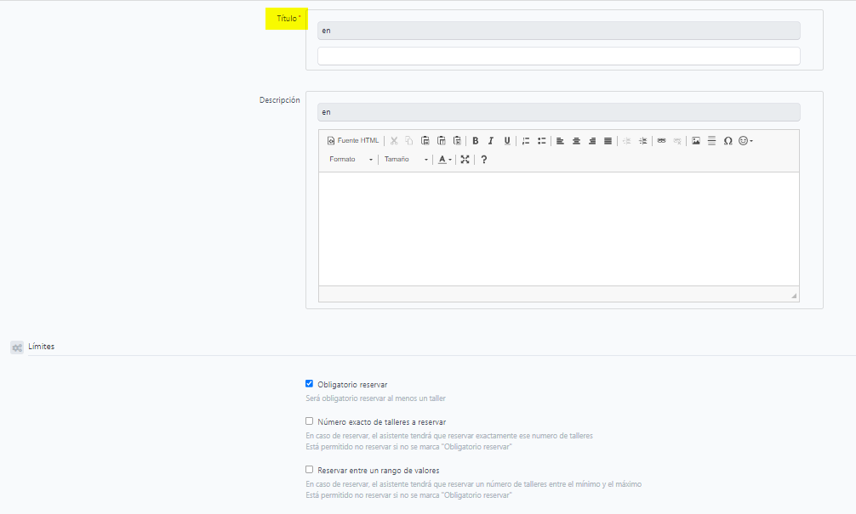
Task: Click the question mark help icon
Action: click(483, 159)
